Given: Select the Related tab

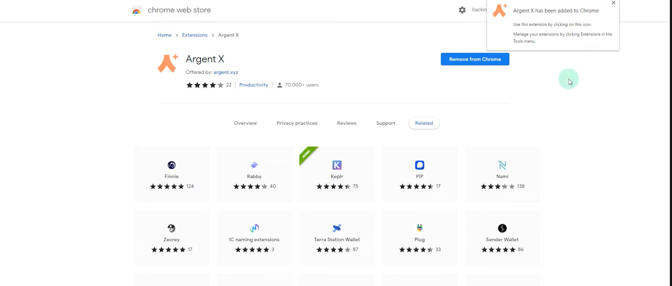Looking at the screenshot, I should (424, 123).
